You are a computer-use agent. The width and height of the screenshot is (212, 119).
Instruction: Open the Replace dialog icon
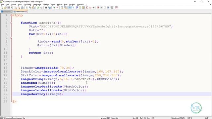[x=49, y=8]
